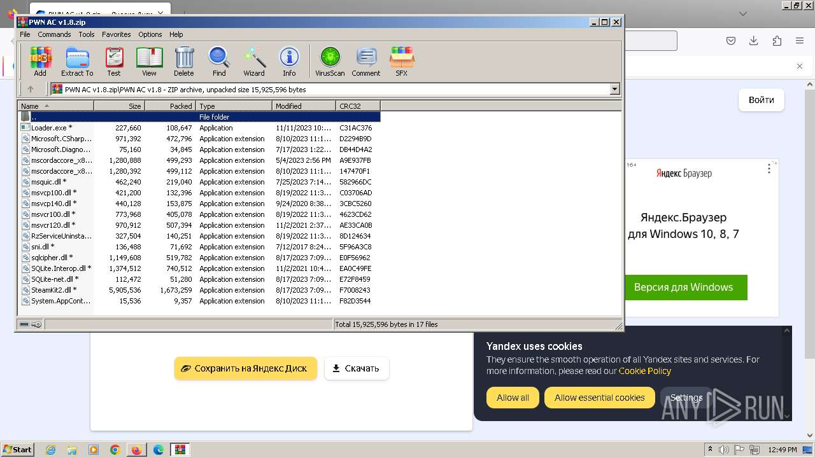The width and height of the screenshot is (815, 458).
Task: Click the Firefox extensions puzzle icon
Action: pos(777,41)
